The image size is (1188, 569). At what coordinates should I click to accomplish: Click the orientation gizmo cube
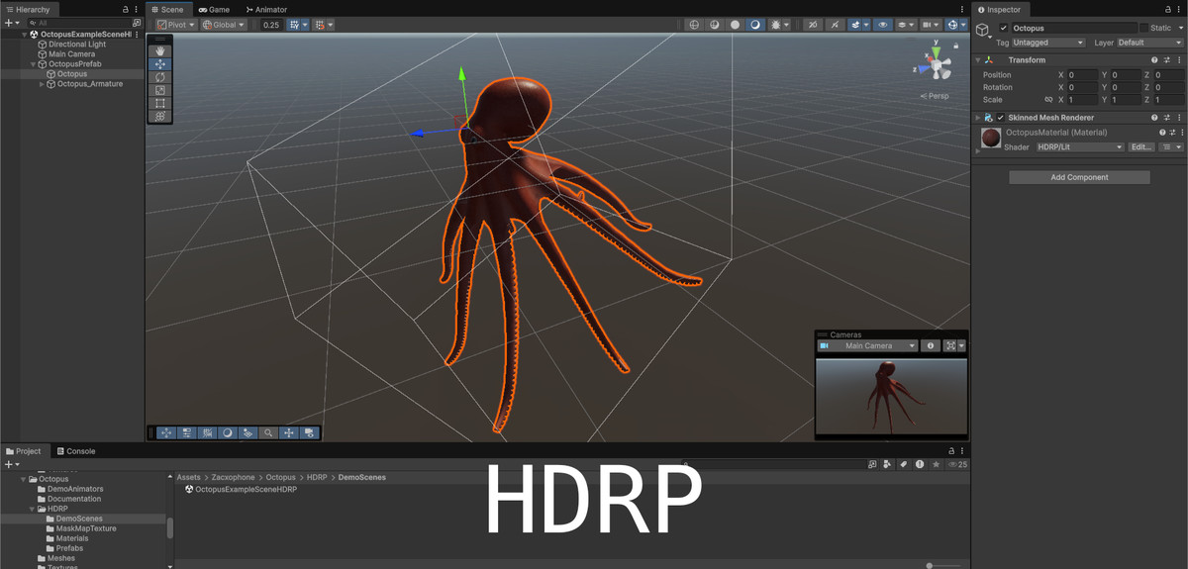tap(937, 67)
